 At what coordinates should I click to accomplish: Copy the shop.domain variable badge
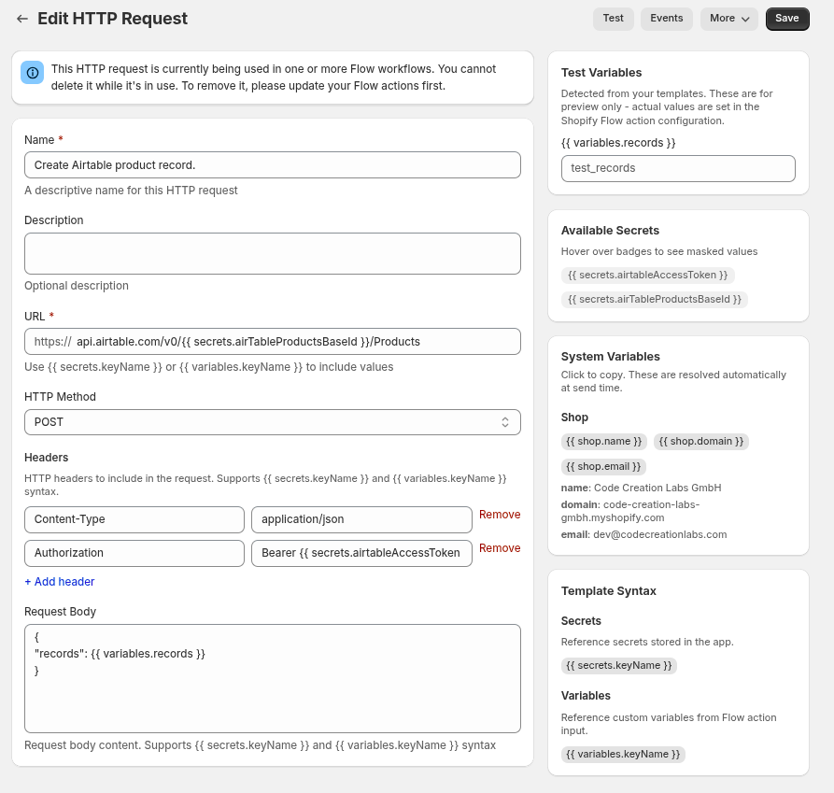pos(700,441)
